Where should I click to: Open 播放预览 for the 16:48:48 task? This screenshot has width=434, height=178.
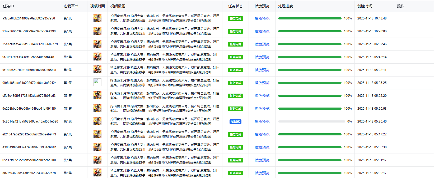point(262,18)
